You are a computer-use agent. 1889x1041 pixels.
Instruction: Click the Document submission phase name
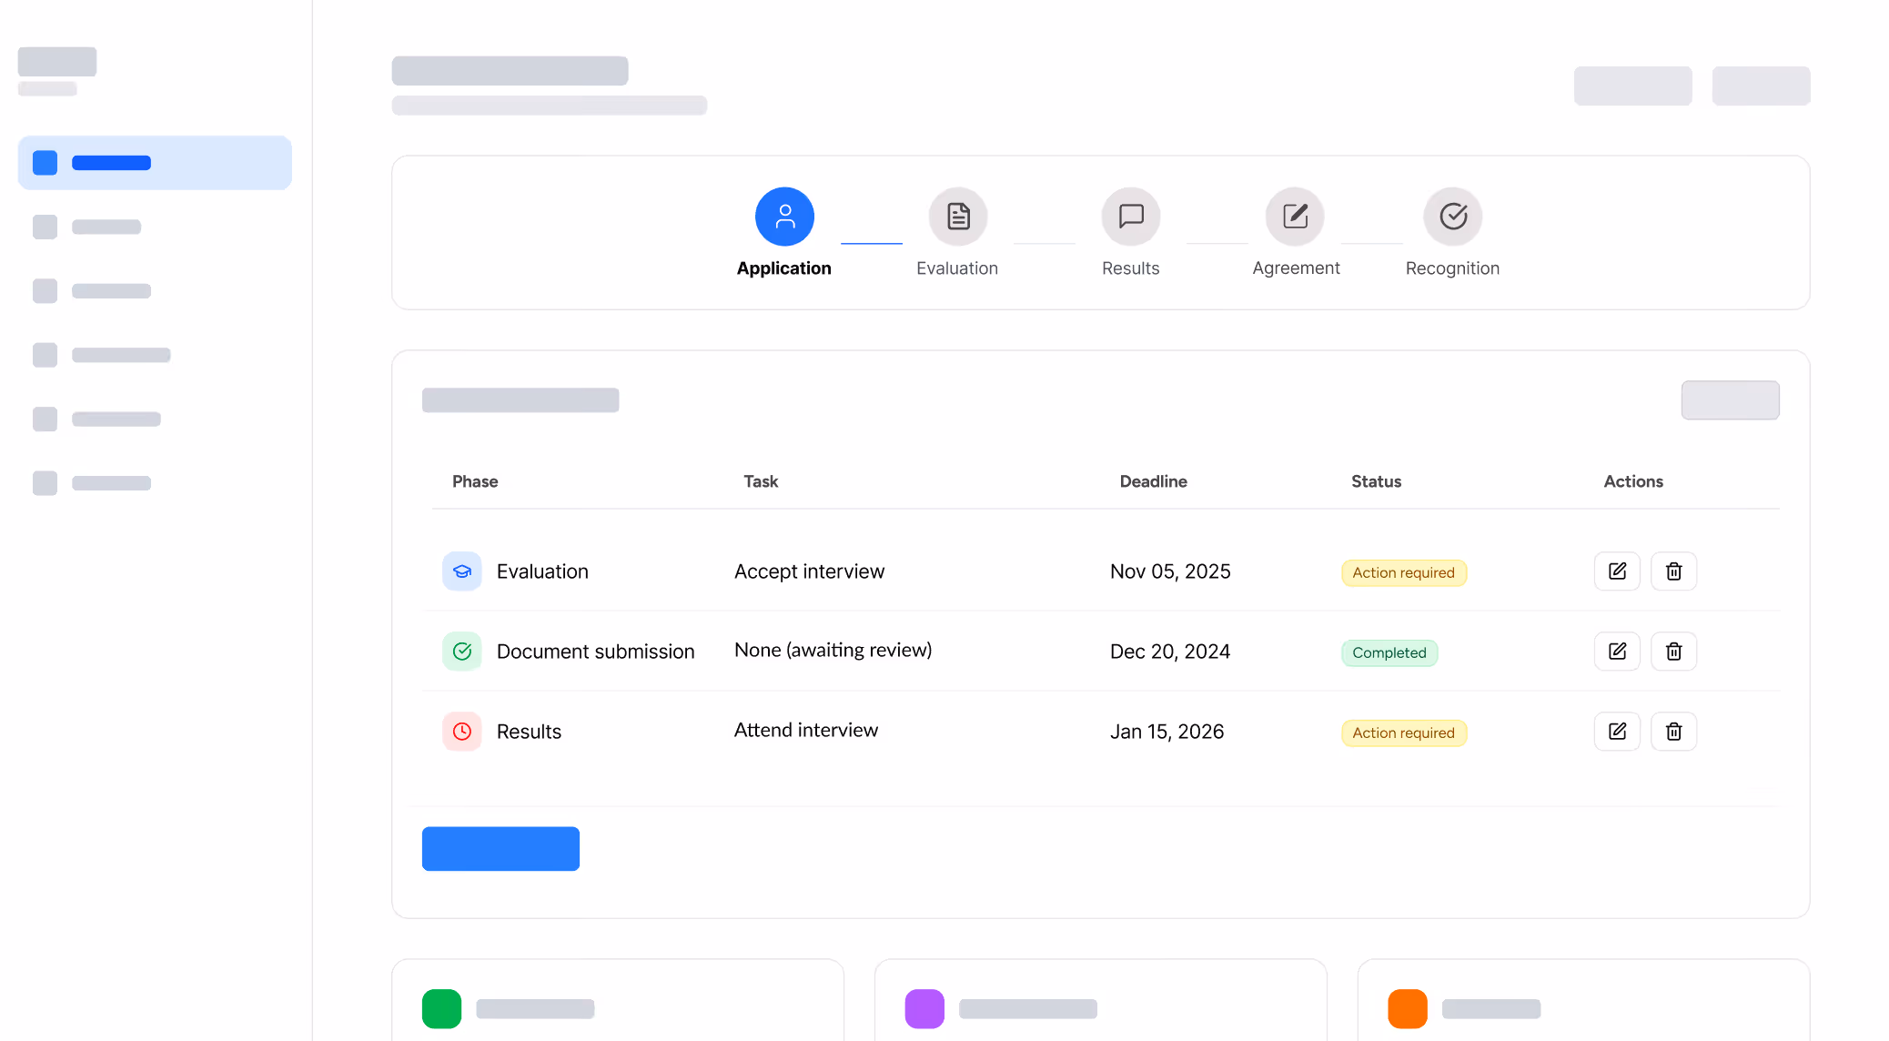tap(595, 652)
